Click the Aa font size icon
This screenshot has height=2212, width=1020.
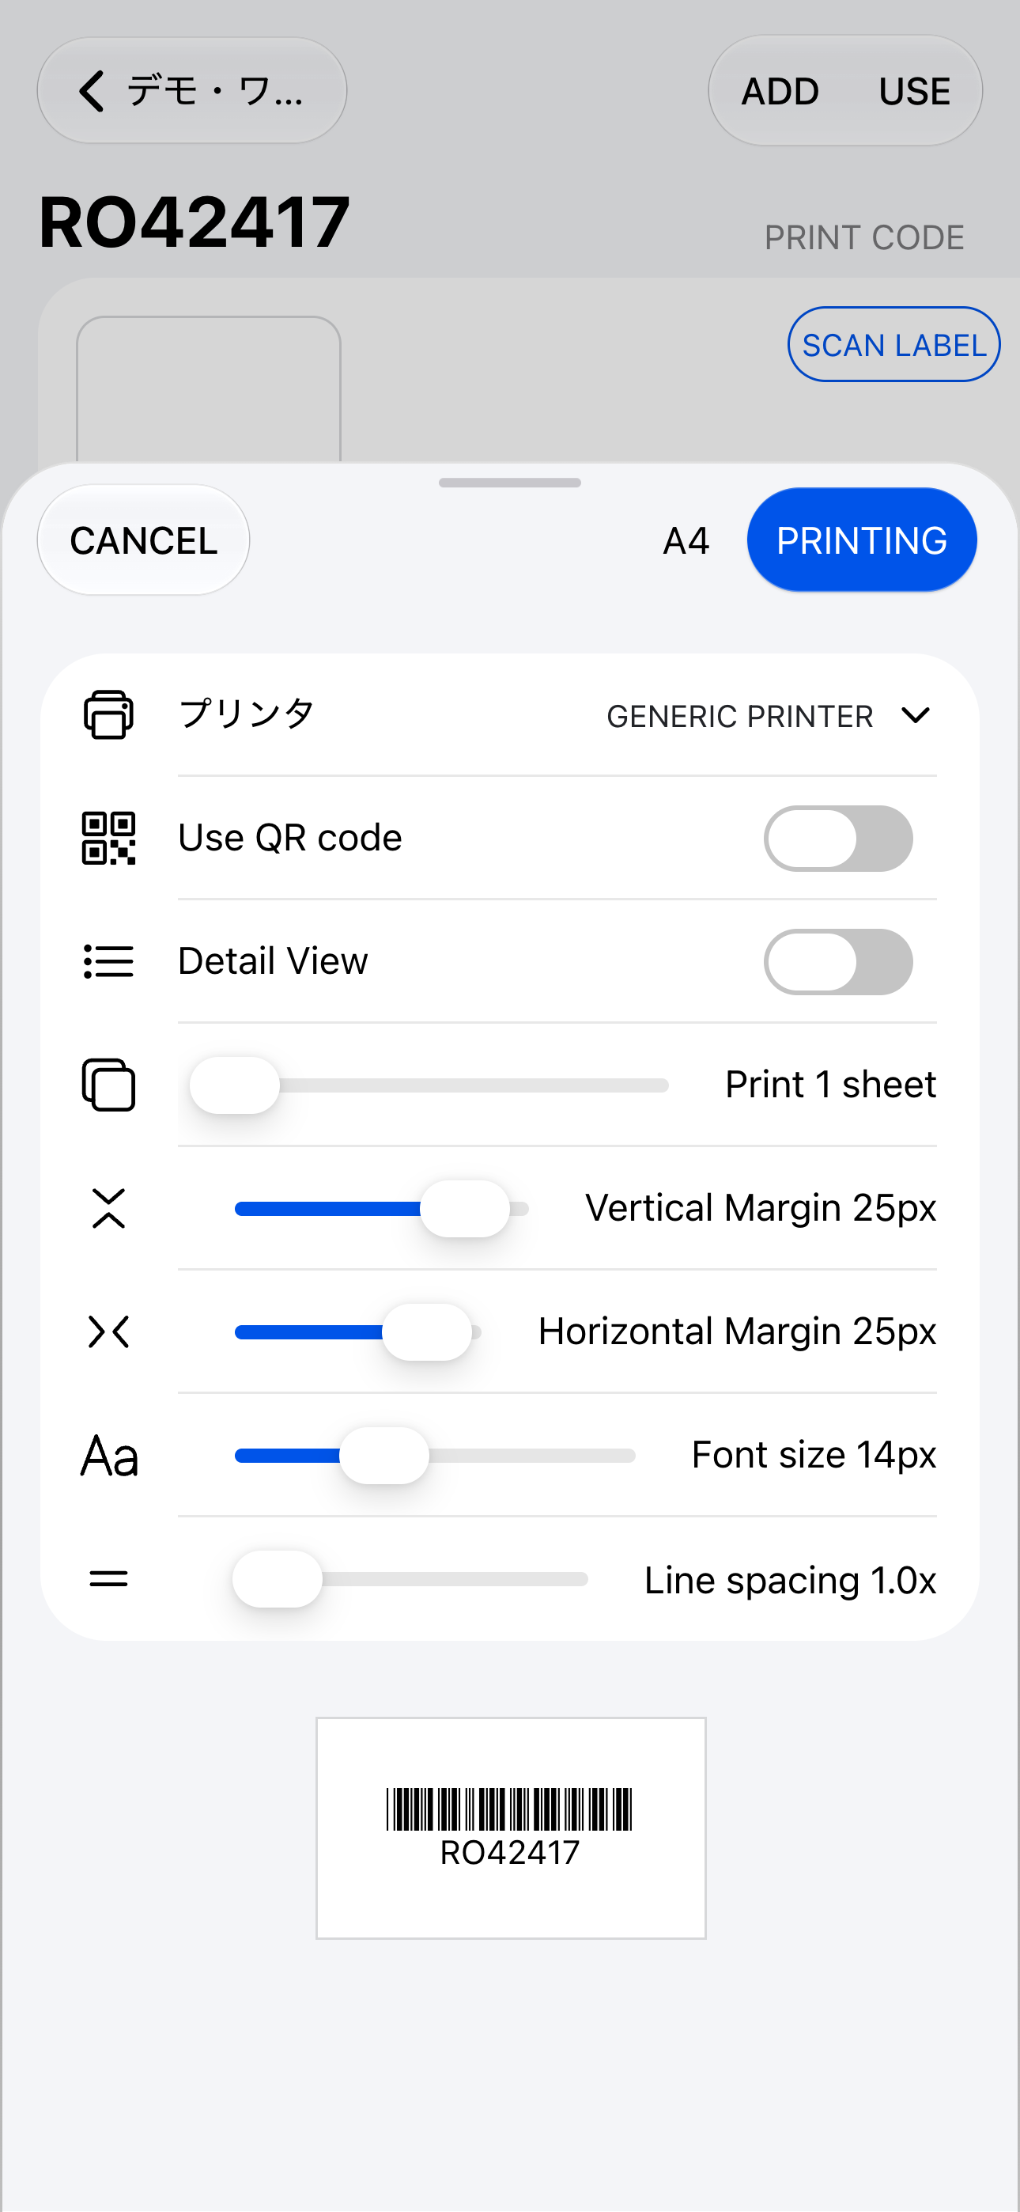(x=109, y=1456)
